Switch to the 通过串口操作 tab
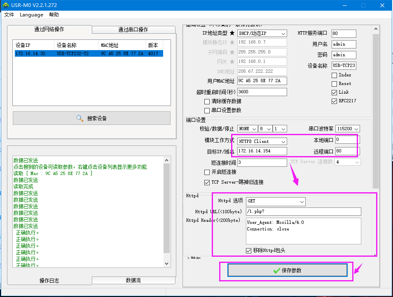This screenshot has height=297, width=393. [x=133, y=30]
